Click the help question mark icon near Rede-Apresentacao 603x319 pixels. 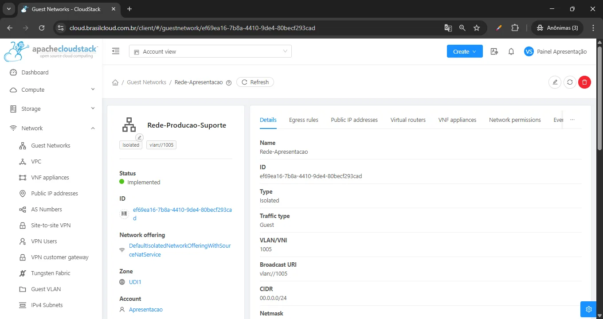[x=229, y=82]
